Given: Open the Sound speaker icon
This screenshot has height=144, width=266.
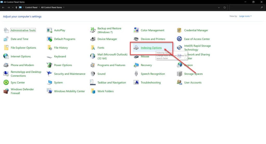Looking at the screenshot, I should pyautogui.click(x=93, y=74).
